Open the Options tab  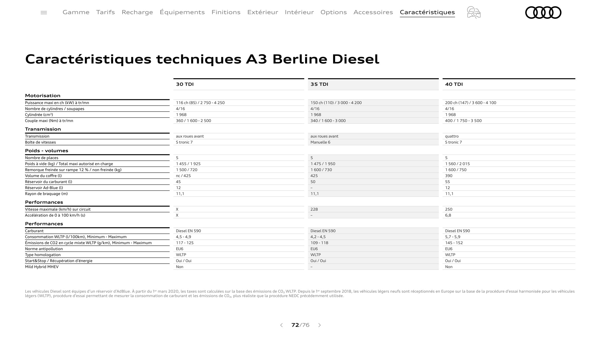[x=334, y=12]
